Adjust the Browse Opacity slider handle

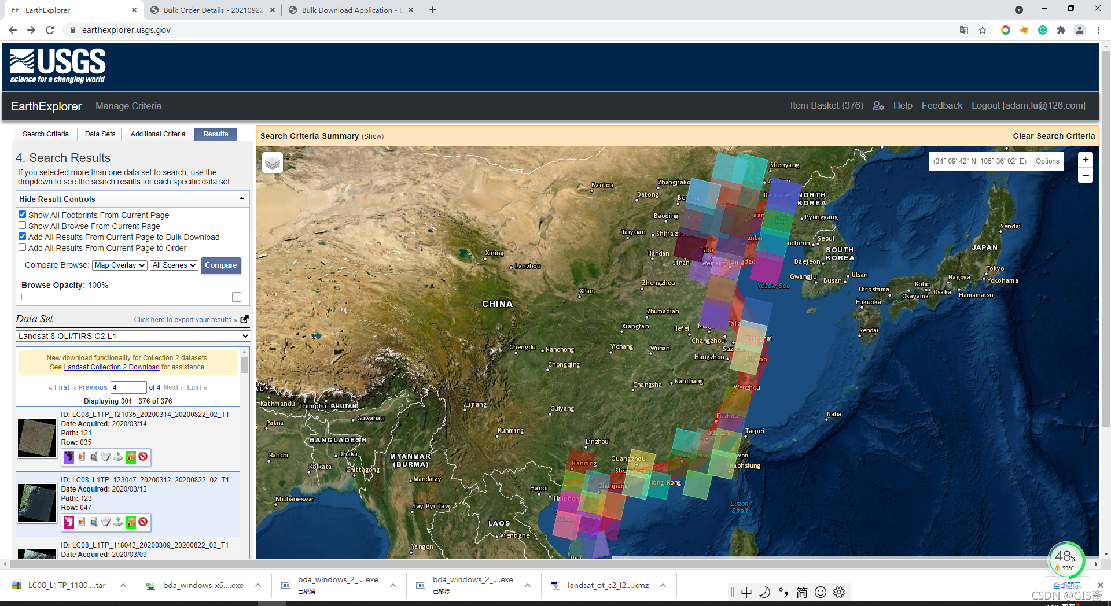(x=237, y=297)
